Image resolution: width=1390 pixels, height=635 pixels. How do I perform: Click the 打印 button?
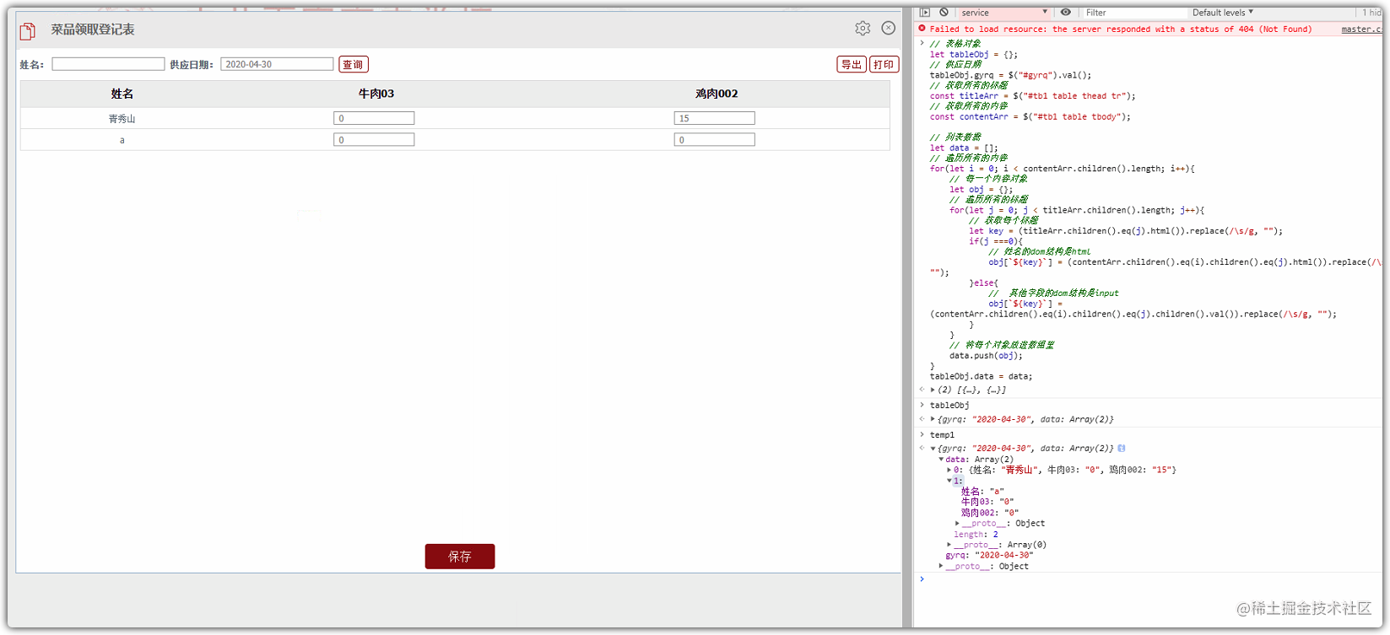[884, 64]
